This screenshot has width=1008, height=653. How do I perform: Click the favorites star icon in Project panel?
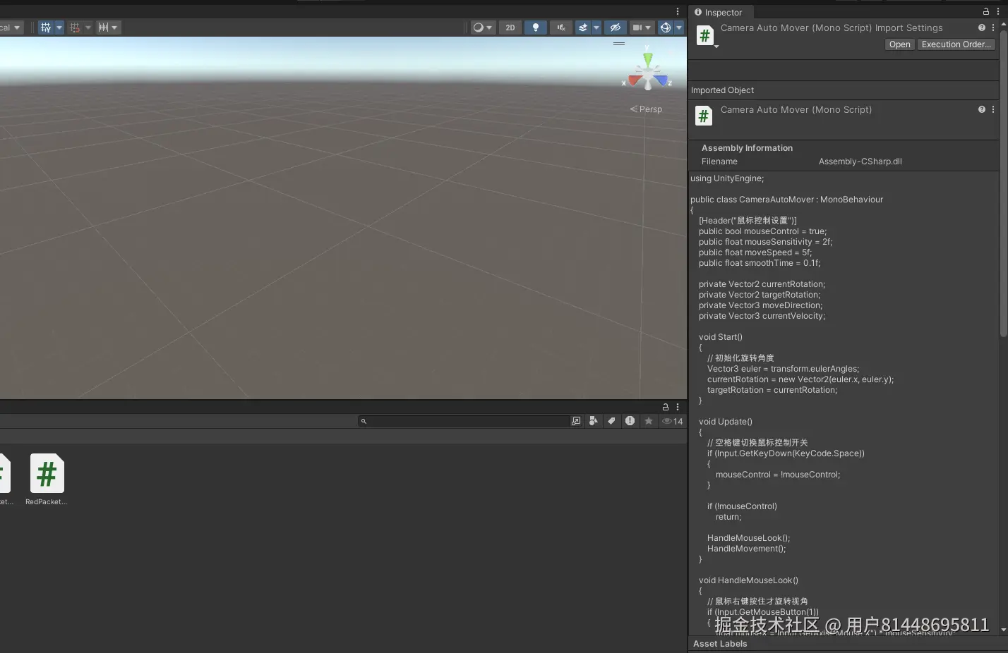(648, 421)
